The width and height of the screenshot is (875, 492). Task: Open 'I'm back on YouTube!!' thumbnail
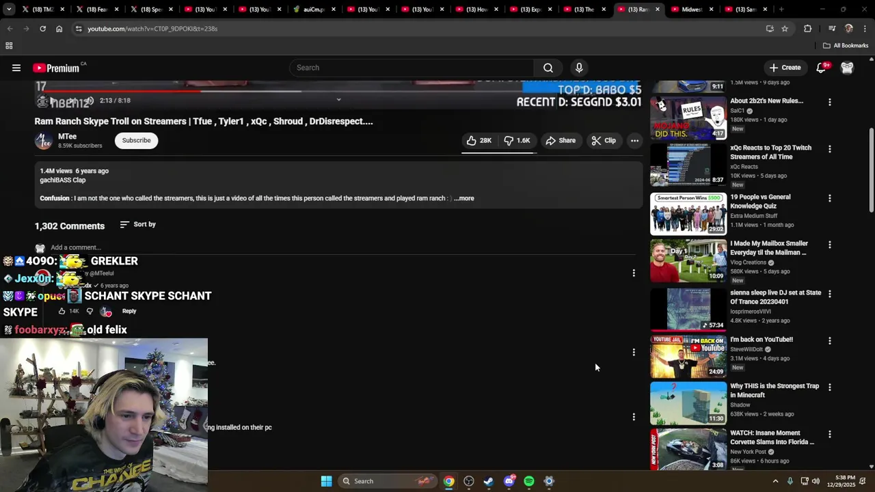pos(688,356)
